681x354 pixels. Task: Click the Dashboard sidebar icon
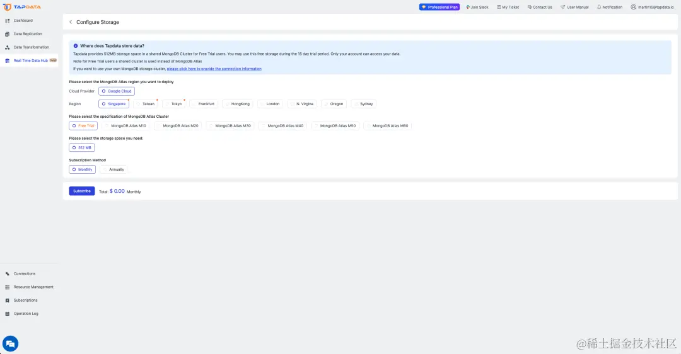click(x=8, y=21)
